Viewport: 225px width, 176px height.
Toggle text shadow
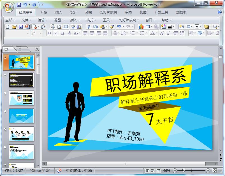[x=69, y=33]
